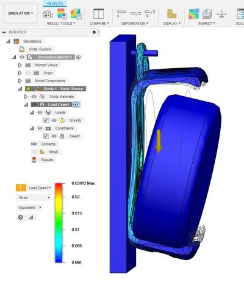This screenshot has height=282, width=244.
Task: Select the Units: Custom entry
Action: click(x=40, y=49)
